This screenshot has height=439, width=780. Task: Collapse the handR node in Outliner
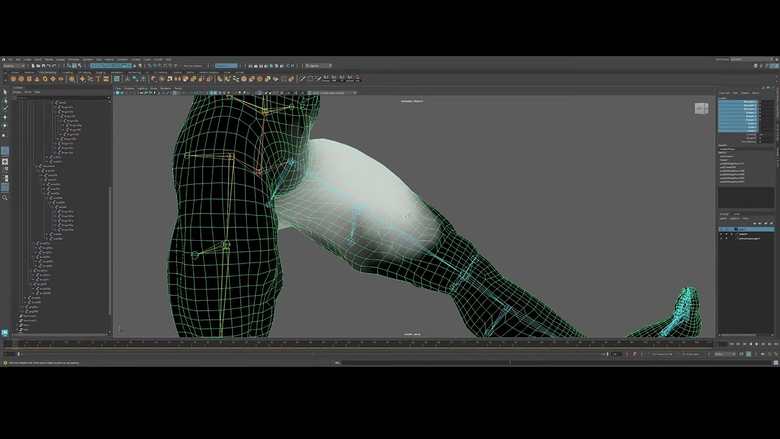click(x=53, y=207)
